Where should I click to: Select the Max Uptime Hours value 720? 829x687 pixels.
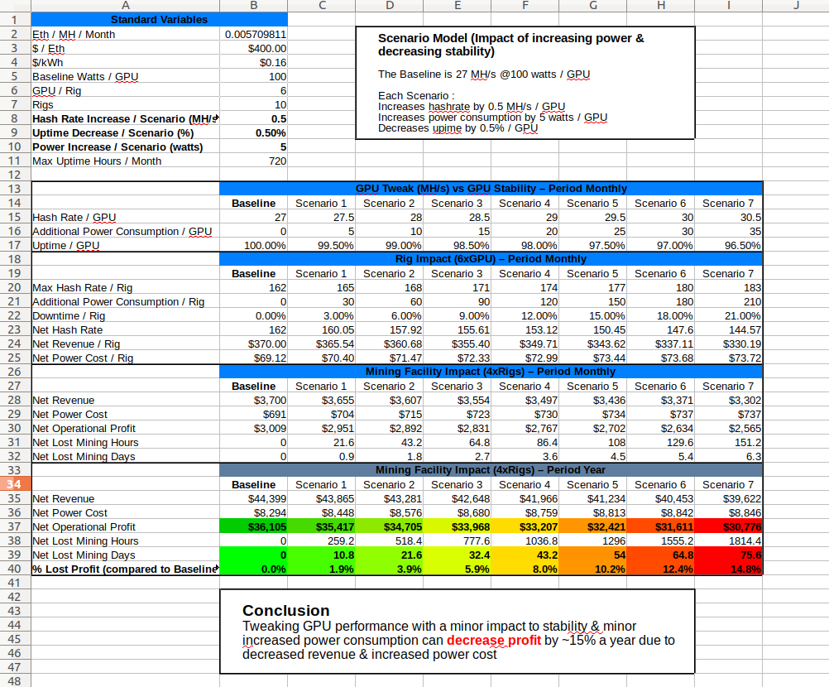(254, 161)
